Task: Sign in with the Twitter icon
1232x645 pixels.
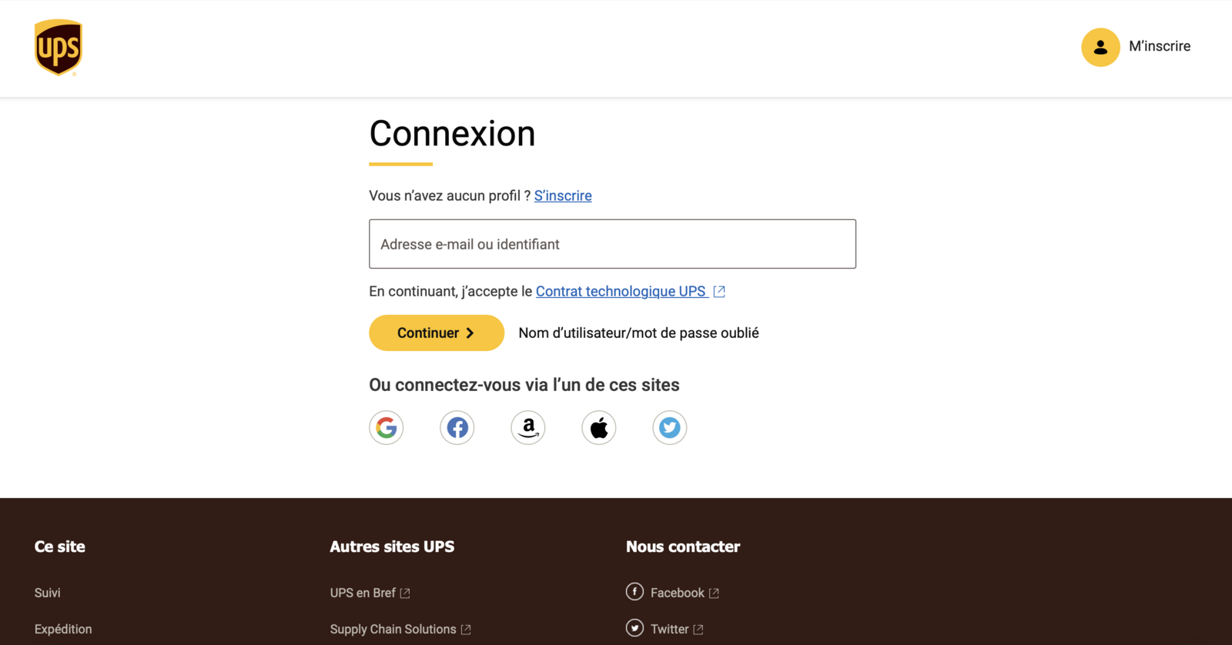Action: [x=670, y=427]
